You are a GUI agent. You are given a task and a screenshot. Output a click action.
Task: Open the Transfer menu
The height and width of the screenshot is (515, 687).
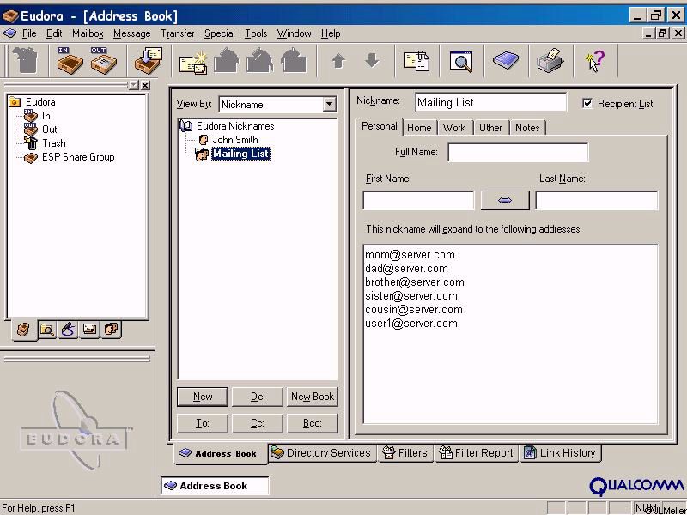178,33
